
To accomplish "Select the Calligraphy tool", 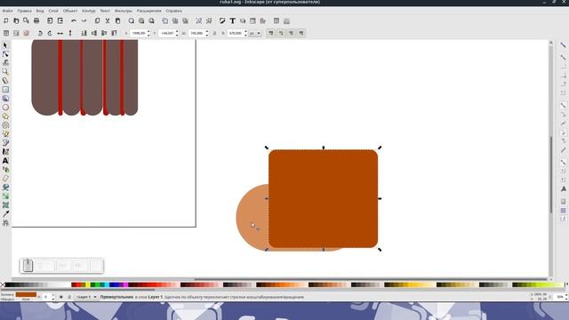I will pos(5,152).
